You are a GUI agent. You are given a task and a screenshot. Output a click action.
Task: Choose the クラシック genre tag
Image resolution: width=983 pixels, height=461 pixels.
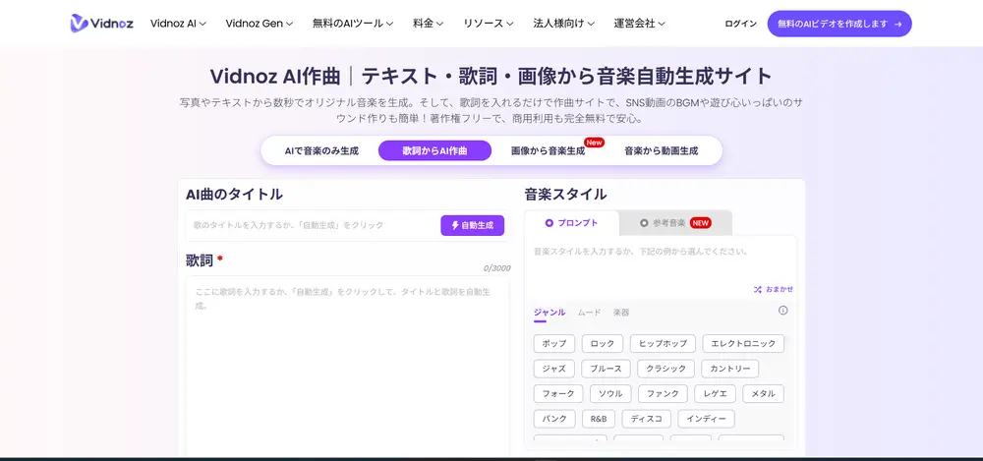[665, 369]
